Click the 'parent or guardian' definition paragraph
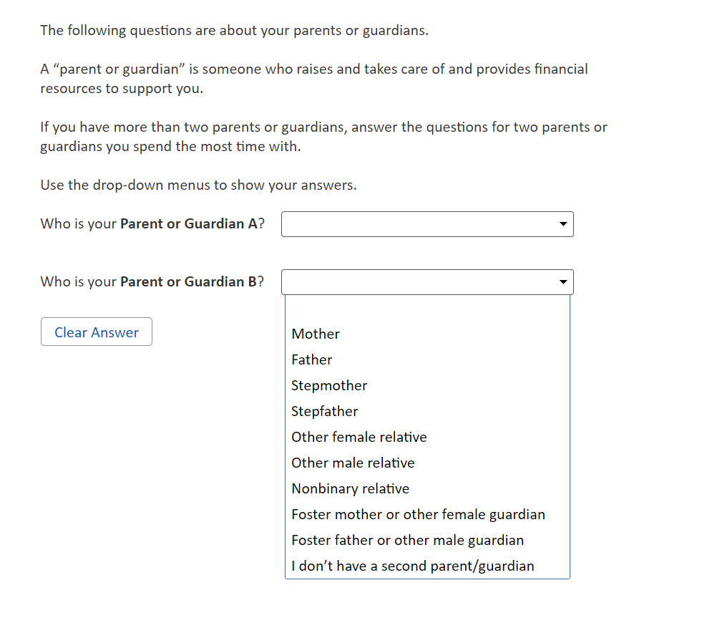This screenshot has height=618, width=702. click(314, 79)
